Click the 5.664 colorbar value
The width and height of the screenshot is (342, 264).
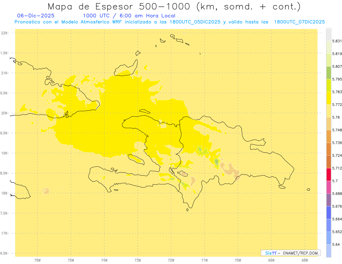(x=337, y=219)
